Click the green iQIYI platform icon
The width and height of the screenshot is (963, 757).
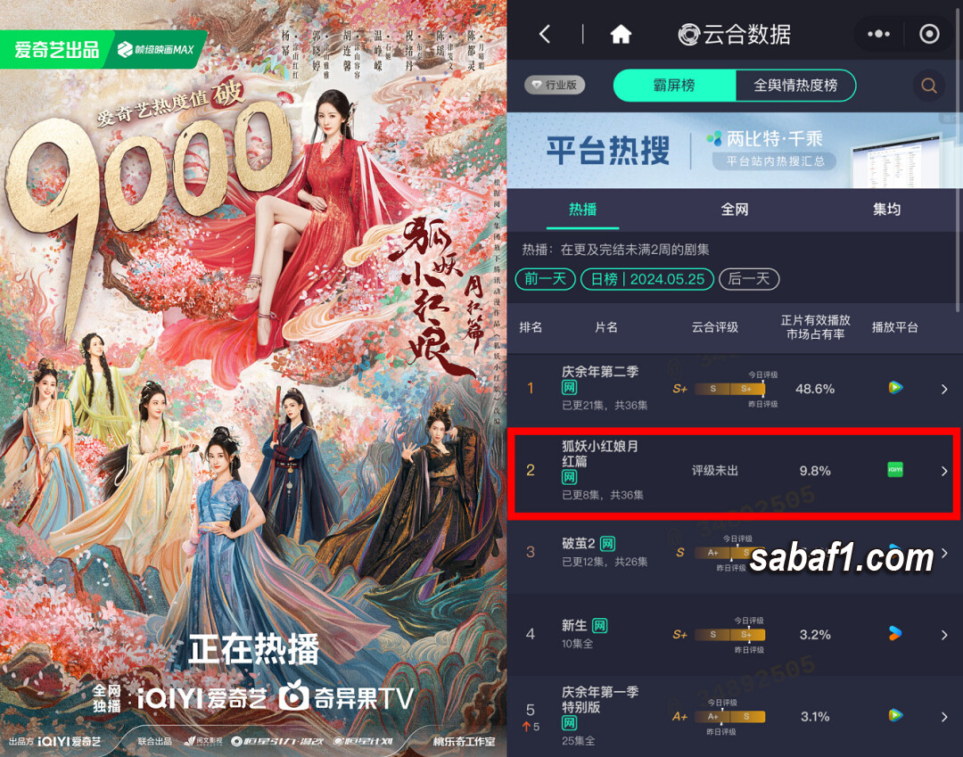click(895, 470)
